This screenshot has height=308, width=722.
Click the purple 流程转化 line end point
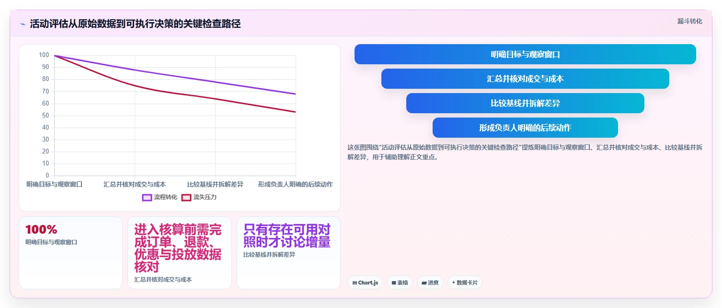point(295,94)
